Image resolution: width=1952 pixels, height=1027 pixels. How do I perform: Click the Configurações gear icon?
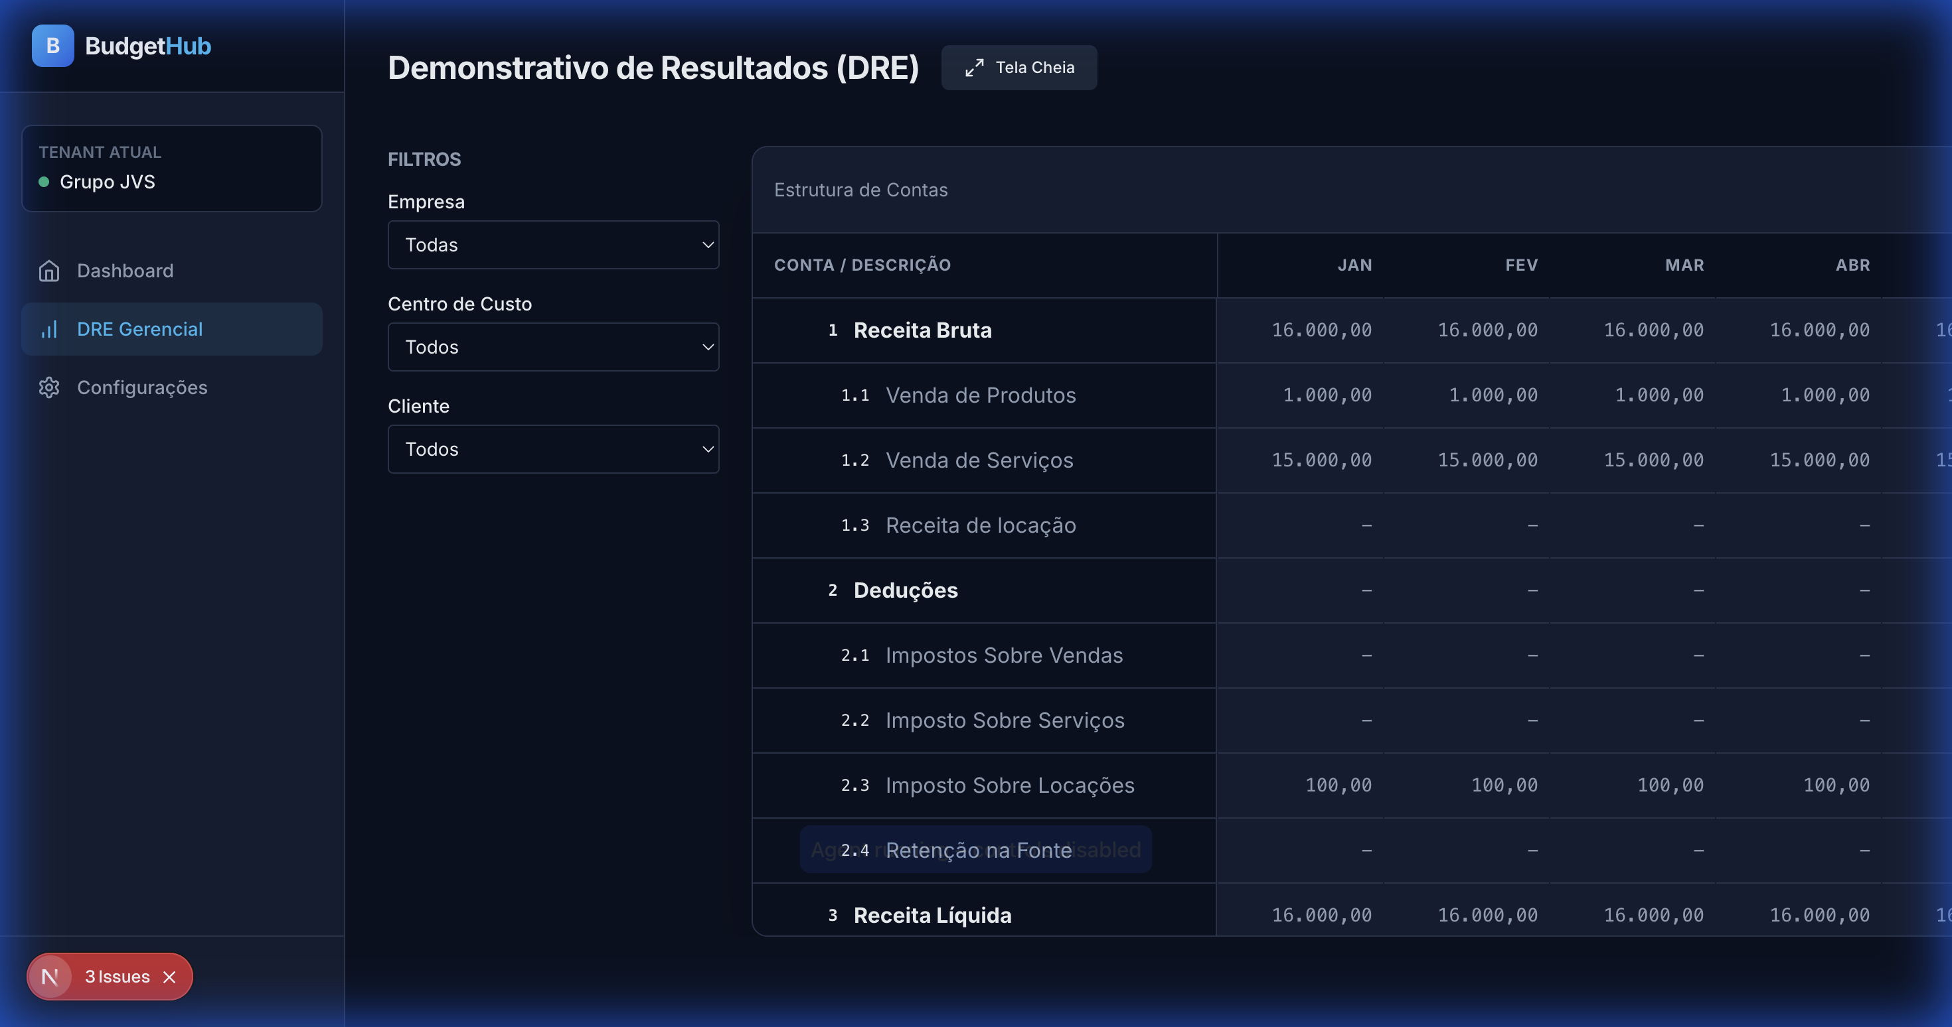tap(49, 387)
